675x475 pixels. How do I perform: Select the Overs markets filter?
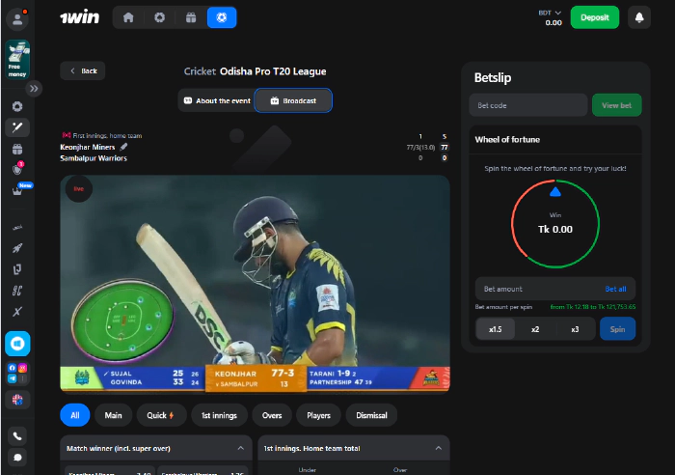pos(272,415)
